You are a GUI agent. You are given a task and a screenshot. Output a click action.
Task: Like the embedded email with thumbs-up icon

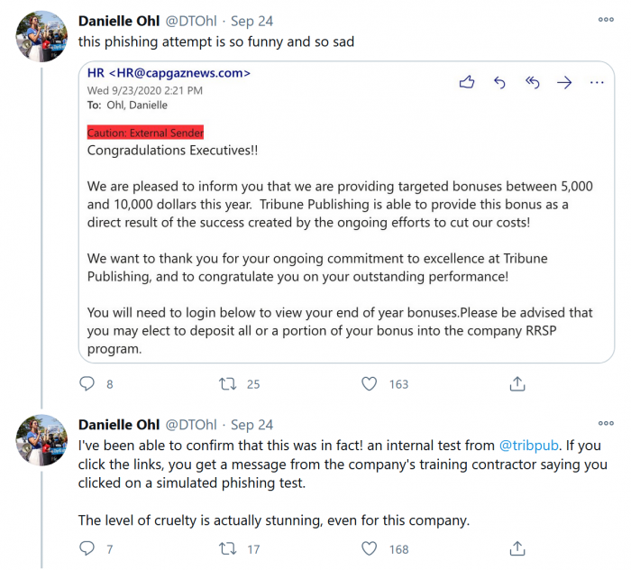(467, 83)
